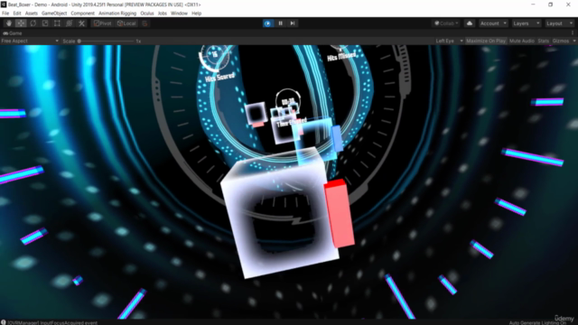Click the Scale slider handle

pos(79,41)
